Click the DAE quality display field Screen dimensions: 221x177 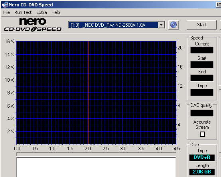coord(202,113)
